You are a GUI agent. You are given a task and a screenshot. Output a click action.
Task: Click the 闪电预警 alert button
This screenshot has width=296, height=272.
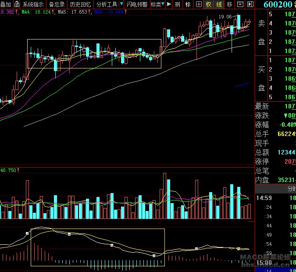(137, 4)
